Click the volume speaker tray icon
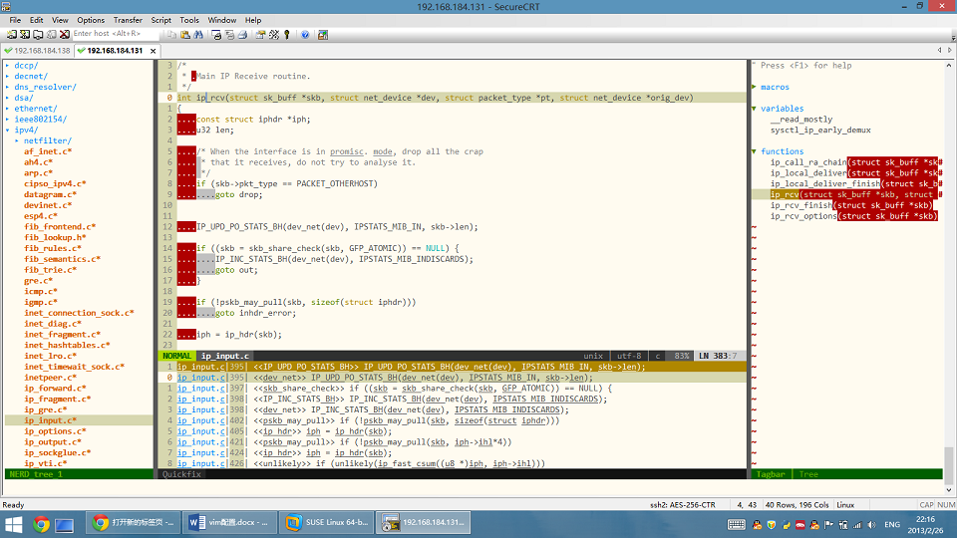This screenshot has width=957, height=538. [x=871, y=525]
